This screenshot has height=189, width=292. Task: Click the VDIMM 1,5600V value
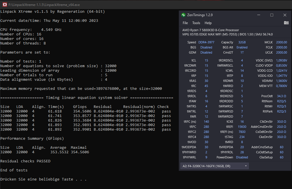point(281,81)
